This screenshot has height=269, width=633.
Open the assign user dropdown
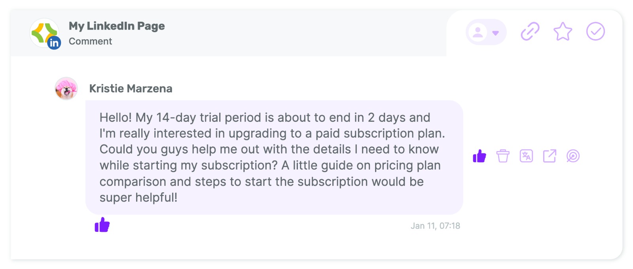coord(486,32)
